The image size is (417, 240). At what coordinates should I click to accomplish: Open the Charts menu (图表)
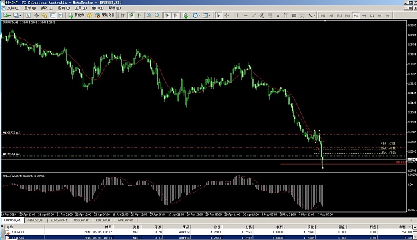coord(64,8)
